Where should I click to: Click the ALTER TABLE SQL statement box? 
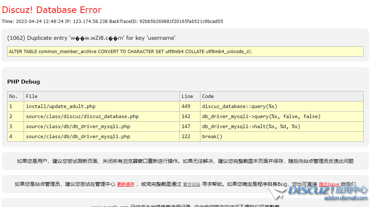click(x=185, y=51)
